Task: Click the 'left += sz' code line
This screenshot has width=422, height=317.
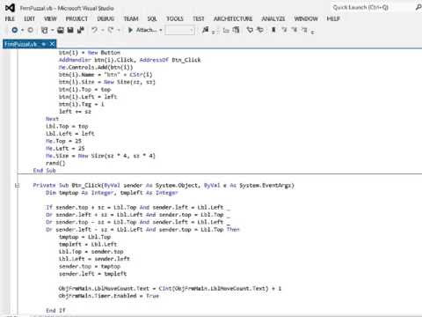Action: tap(75, 112)
